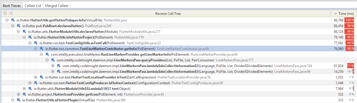Open the gear settings icon

[x=5, y=13]
